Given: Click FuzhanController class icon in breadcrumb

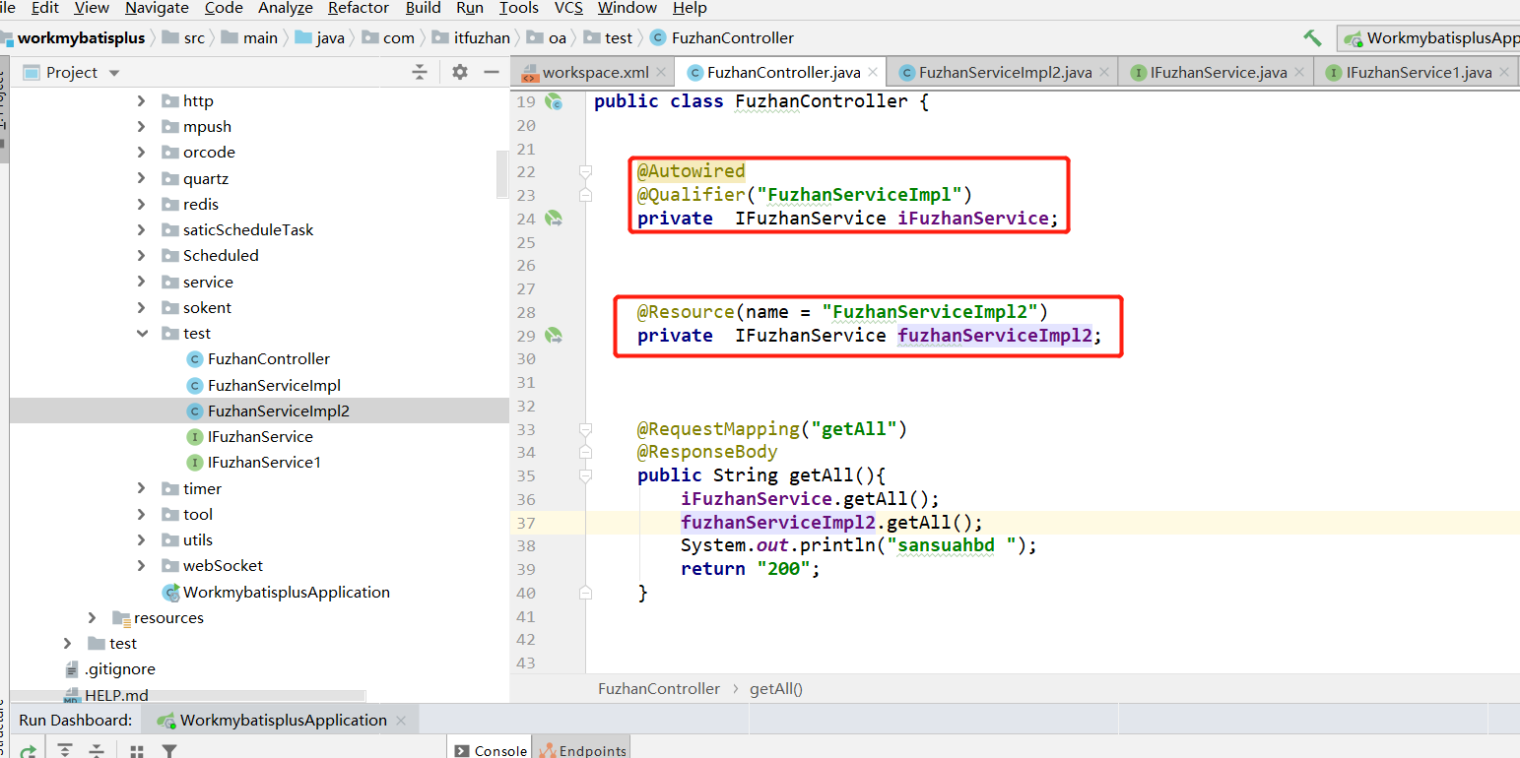Looking at the screenshot, I should click(x=658, y=37).
